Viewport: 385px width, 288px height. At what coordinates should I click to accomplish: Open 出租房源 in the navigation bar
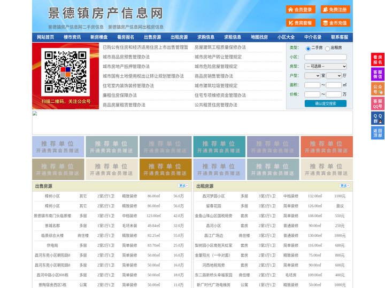coord(179,37)
